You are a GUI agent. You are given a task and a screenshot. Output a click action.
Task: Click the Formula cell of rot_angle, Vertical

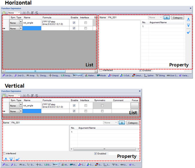(55, 106)
